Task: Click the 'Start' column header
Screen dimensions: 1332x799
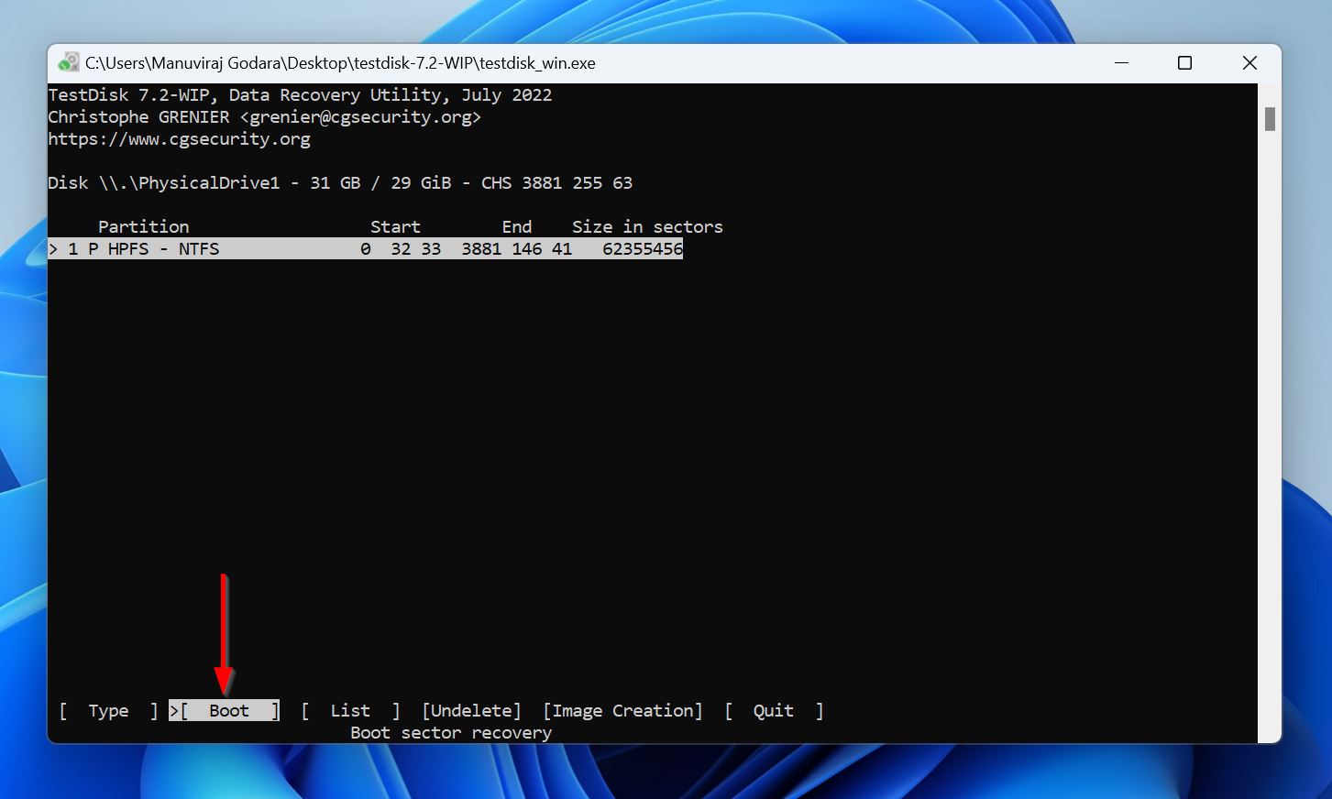Action: [x=395, y=227]
